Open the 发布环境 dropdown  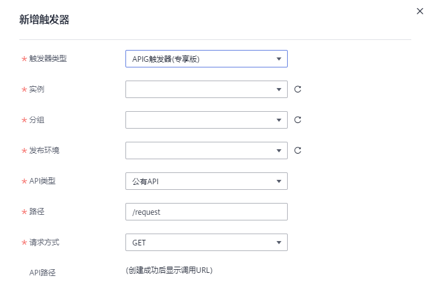[206, 150]
